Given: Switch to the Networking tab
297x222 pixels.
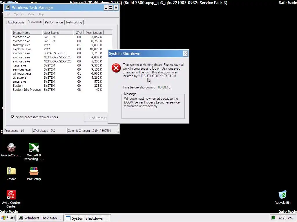Looking at the screenshot, I should tap(74, 22).
